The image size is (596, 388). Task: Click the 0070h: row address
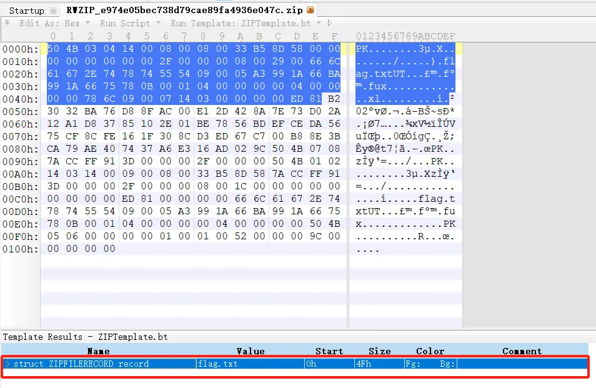click(x=20, y=136)
